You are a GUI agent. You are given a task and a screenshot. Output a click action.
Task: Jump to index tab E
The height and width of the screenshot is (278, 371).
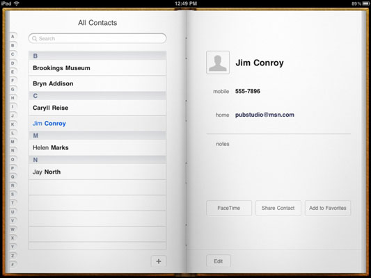(x=13, y=72)
